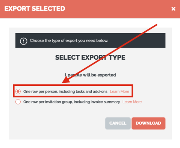Close the Export Selected dialog
Screen dimensions: 180x148
173,9
